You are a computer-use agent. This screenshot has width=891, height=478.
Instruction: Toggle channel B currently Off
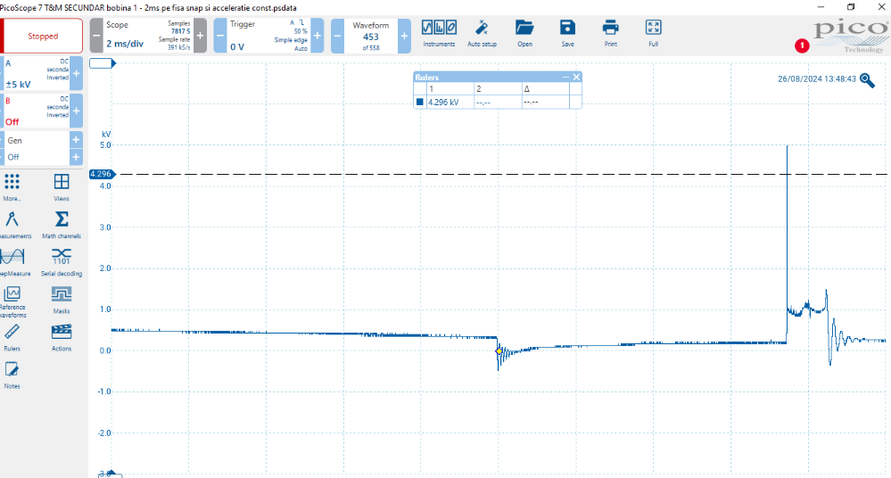pos(36,111)
